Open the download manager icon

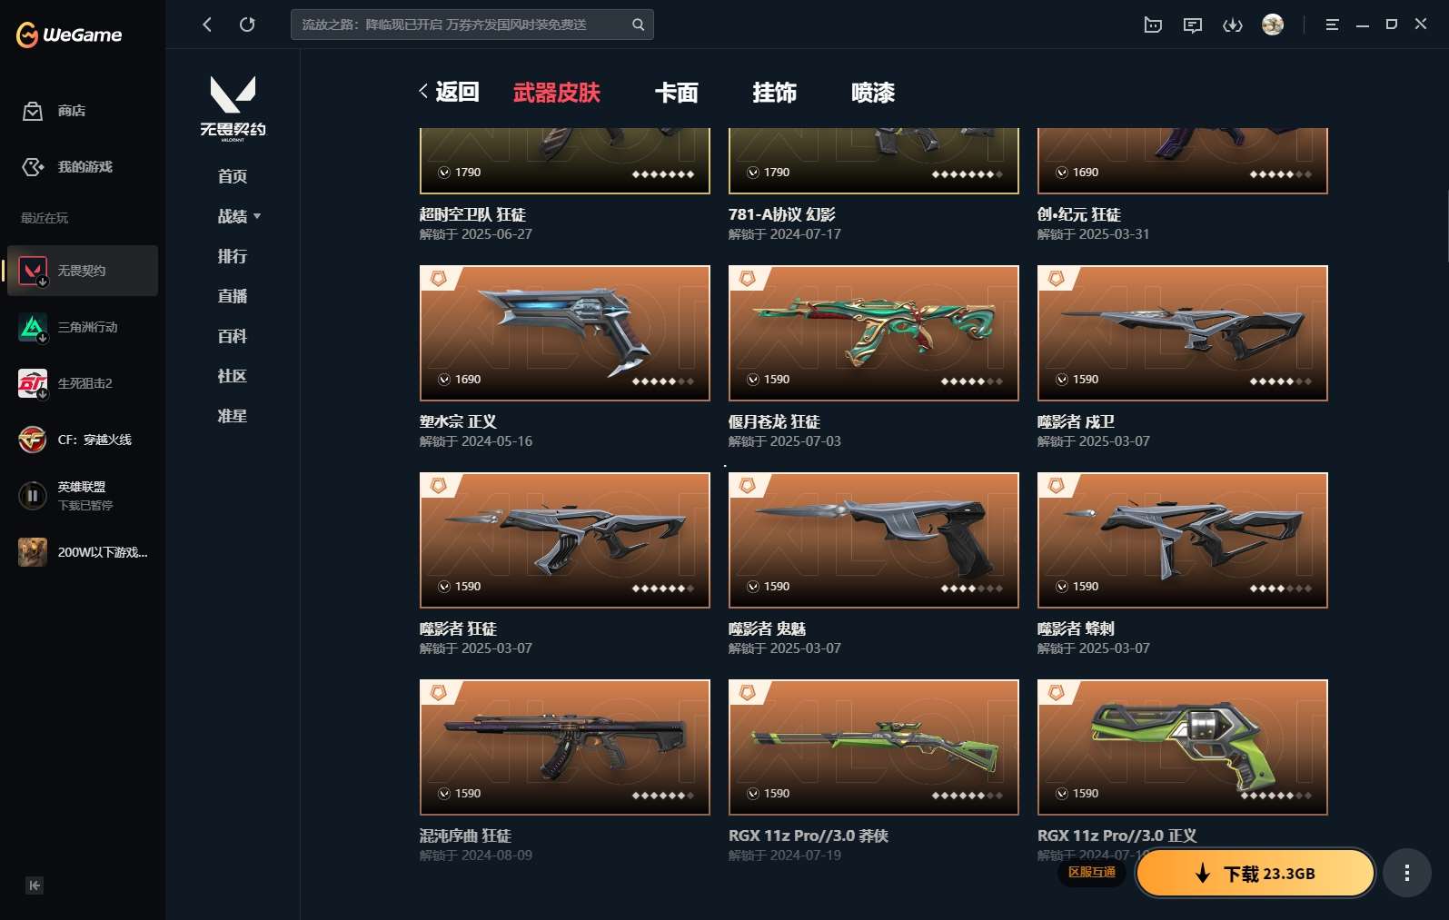[1233, 25]
